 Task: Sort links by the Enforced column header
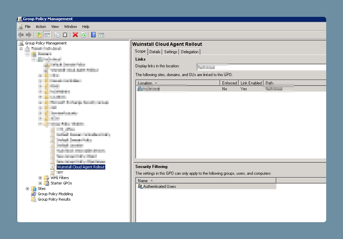click(x=229, y=83)
